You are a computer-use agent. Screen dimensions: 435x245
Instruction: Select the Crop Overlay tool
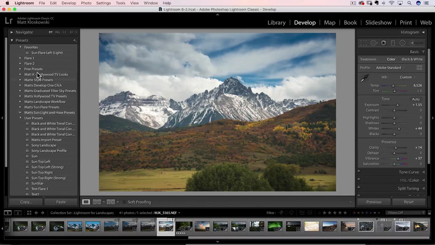[x=364, y=43]
